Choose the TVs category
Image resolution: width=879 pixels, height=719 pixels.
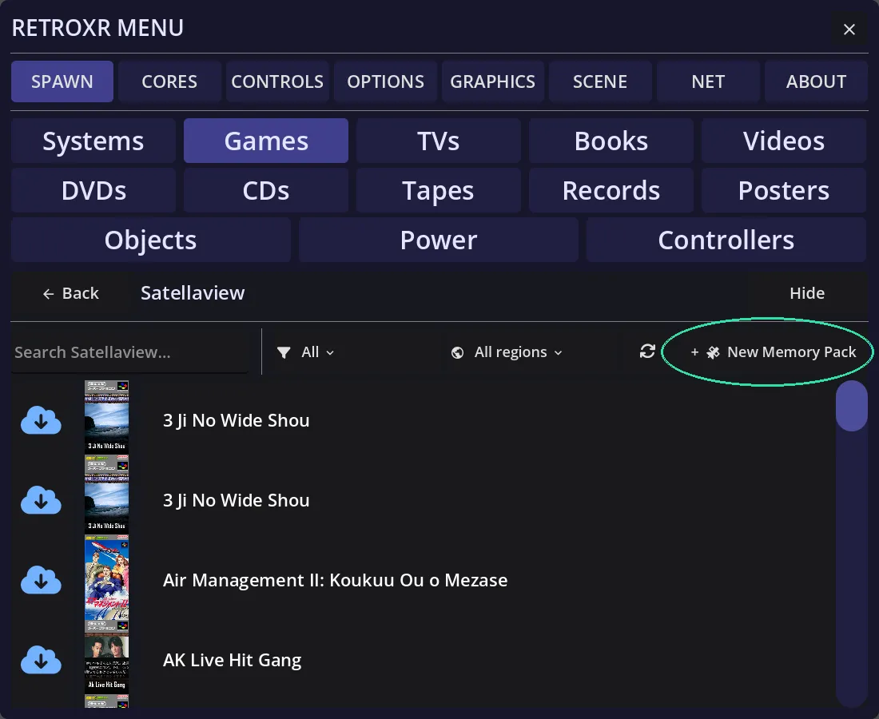pyautogui.click(x=439, y=141)
